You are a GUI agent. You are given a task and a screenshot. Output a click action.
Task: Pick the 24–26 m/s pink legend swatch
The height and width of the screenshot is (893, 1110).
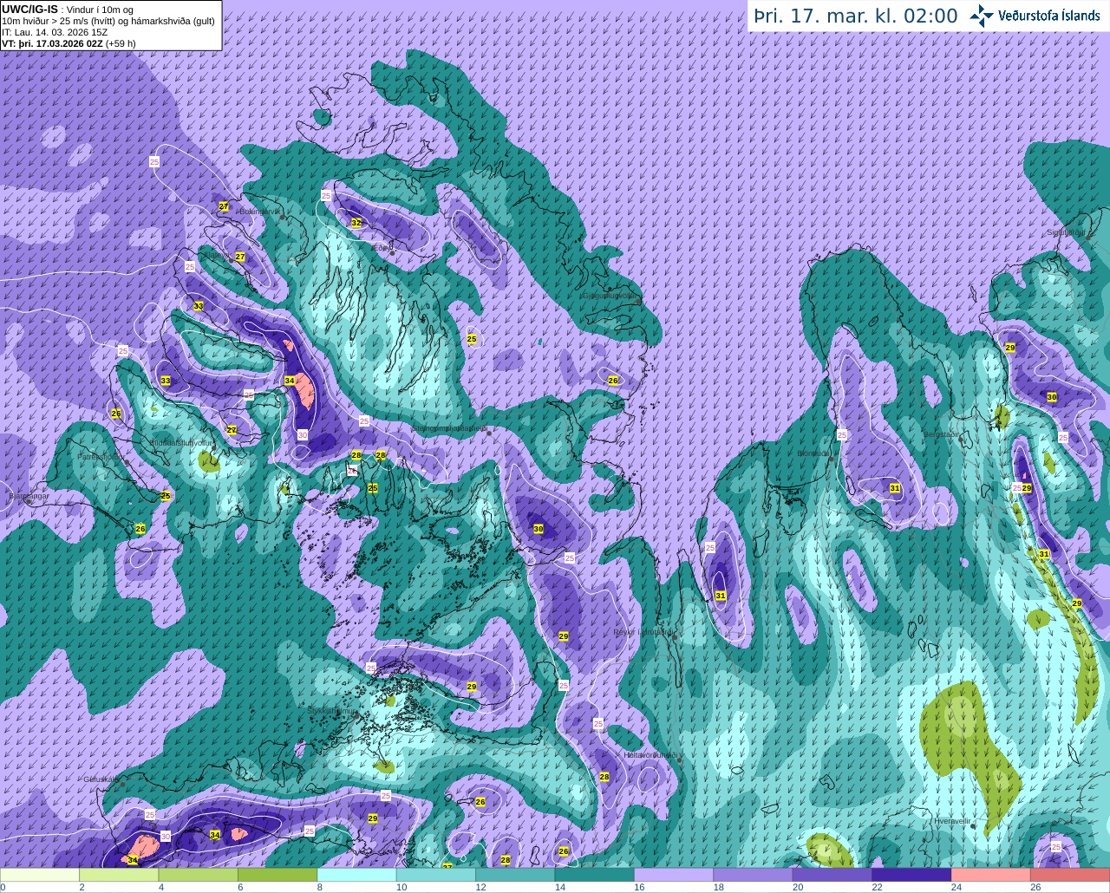pyautogui.click(x=992, y=875)
